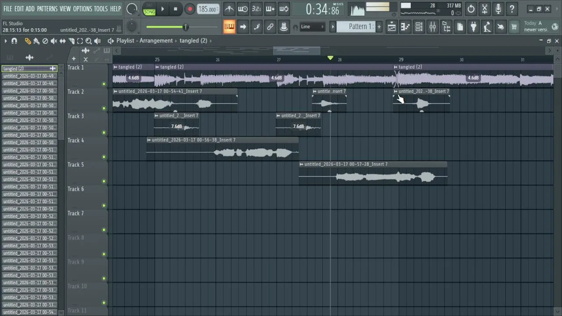Start playback with the Play button
562x316 pixels.
(x=162, y=9)
